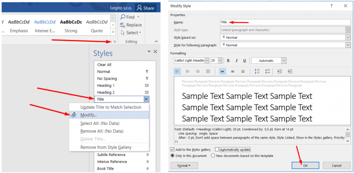Align paragraph left in Modify Style

tap(177, 71)
